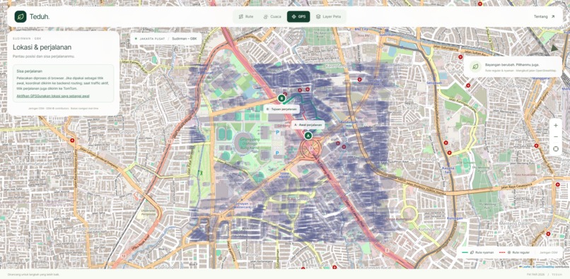Click the Rute reguler legend item

pos(514,252)
